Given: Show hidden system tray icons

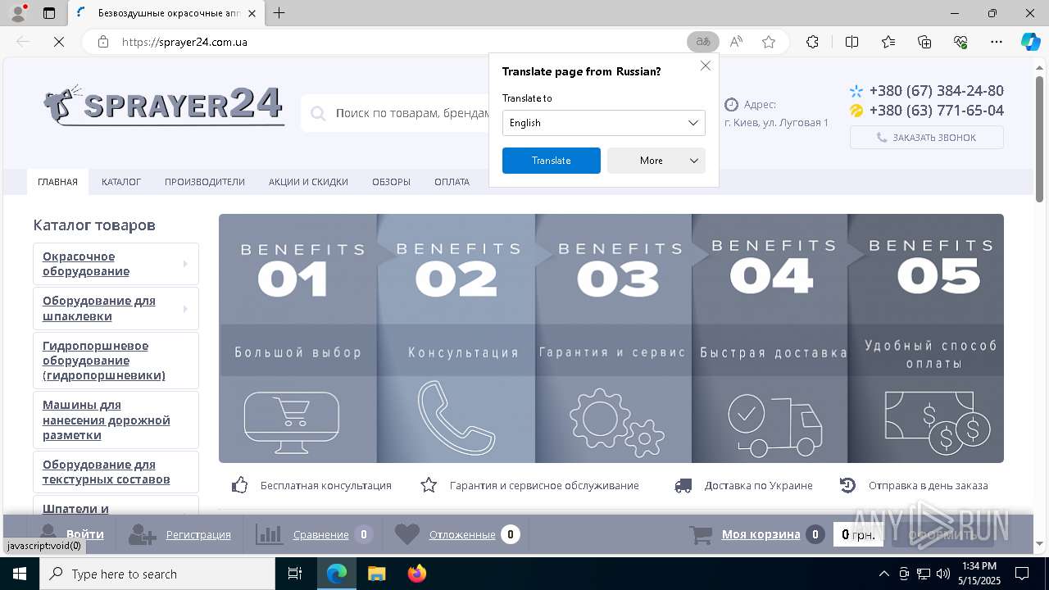Looking at the screenshot, I should 883,574.
